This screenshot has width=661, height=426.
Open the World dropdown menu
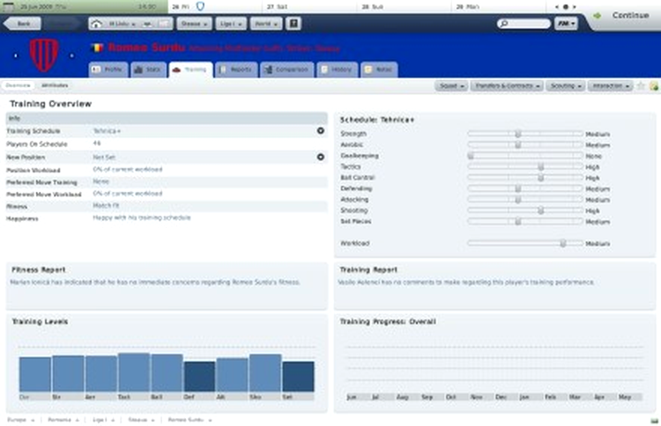coord(266,24)
